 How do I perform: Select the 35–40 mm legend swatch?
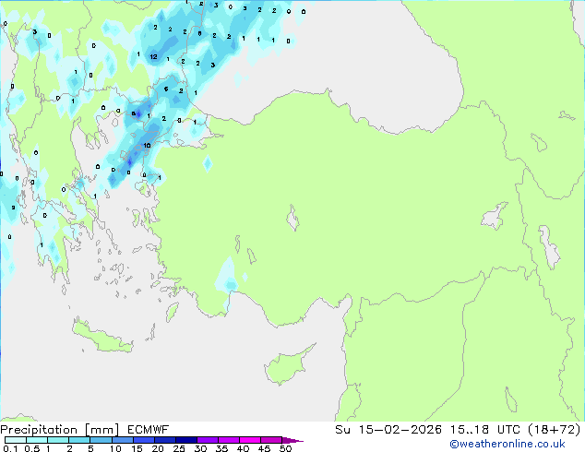coord(229,440)
